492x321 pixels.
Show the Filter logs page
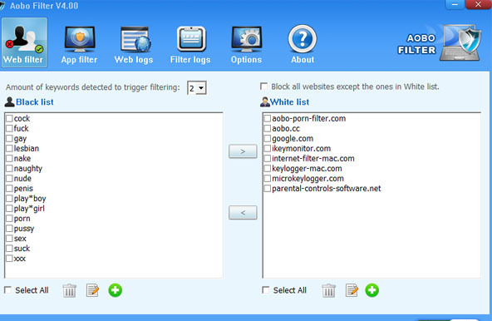click(190, 45)
